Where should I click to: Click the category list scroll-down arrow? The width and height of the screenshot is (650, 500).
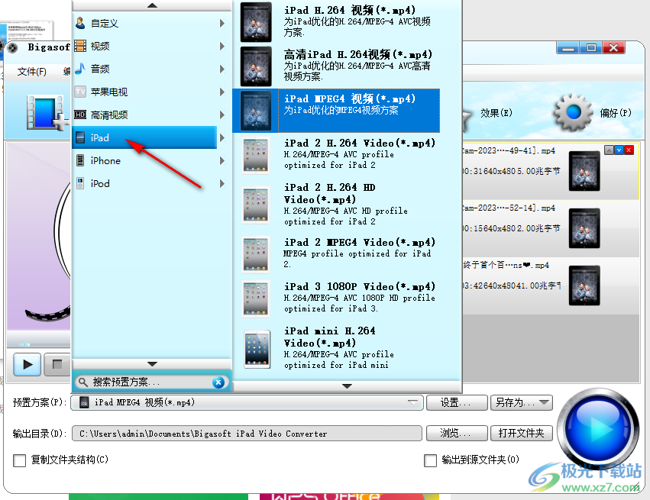(152, 363)
